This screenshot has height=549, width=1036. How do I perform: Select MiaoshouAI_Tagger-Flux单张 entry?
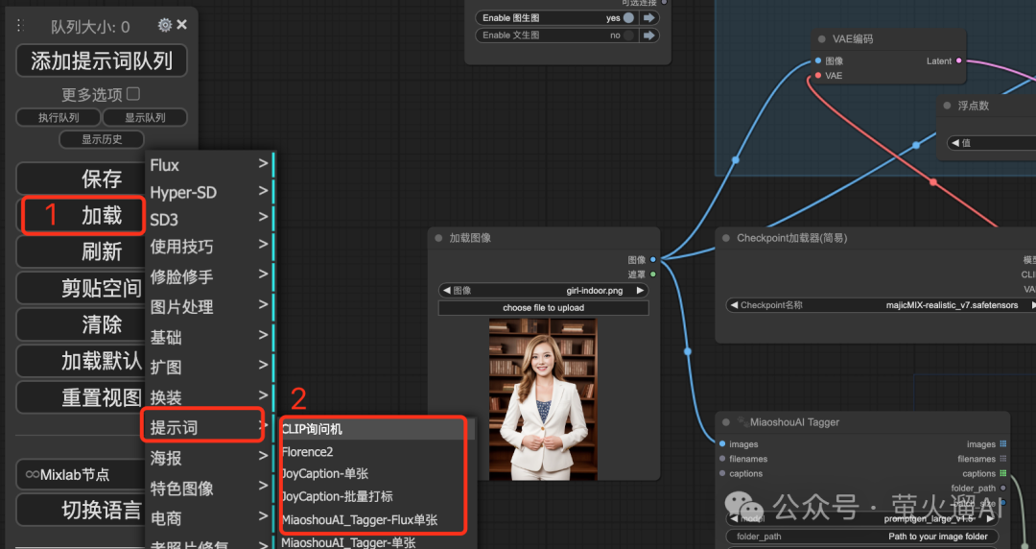[375, 520]
